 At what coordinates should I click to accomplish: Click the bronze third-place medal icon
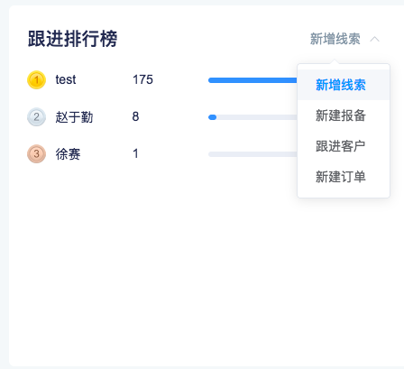tap(36, 154)
